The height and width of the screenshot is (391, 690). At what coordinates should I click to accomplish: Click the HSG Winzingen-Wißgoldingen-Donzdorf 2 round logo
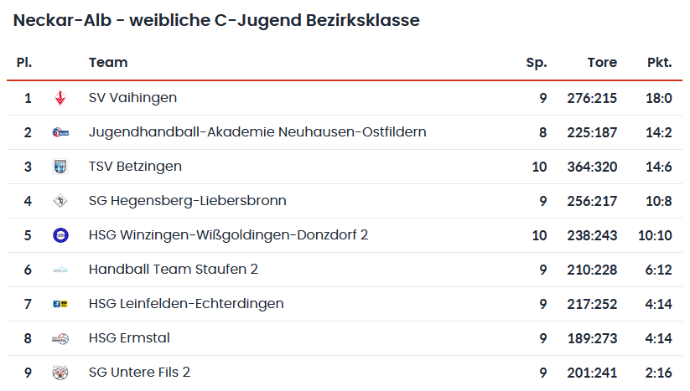(x=60, y=235)
